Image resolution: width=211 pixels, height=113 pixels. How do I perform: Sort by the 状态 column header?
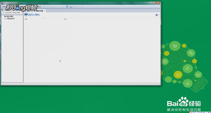tap(69, 19)
